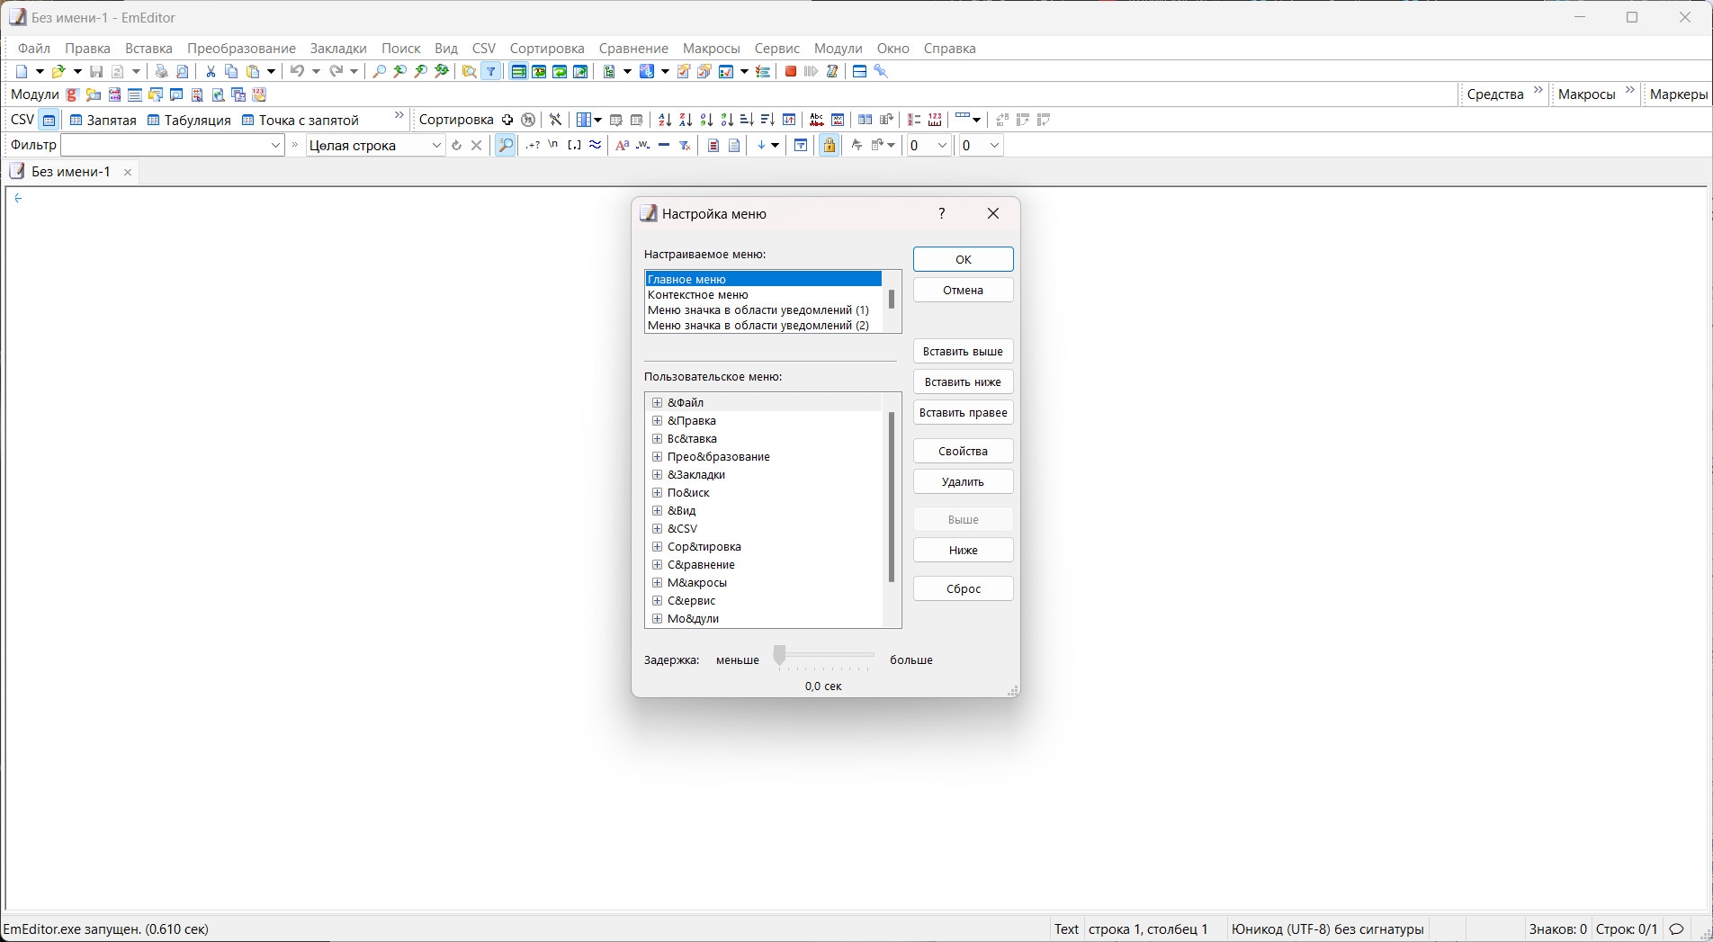Click the Вставить правее button
The height and width of the screenshot is (942, 1713).
[x=963, y=412]
